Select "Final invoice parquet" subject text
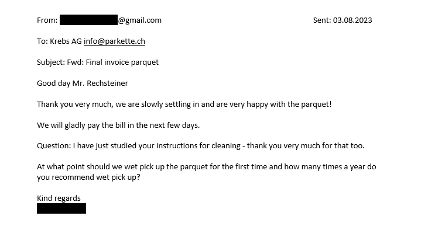428x230 pixels. 122,62
